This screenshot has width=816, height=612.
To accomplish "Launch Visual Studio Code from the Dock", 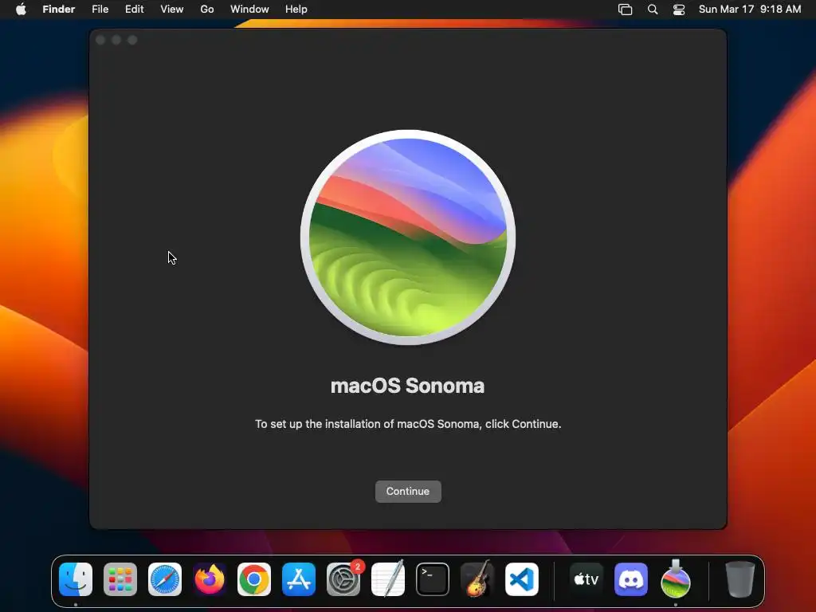I will click(x=522, y=579).
